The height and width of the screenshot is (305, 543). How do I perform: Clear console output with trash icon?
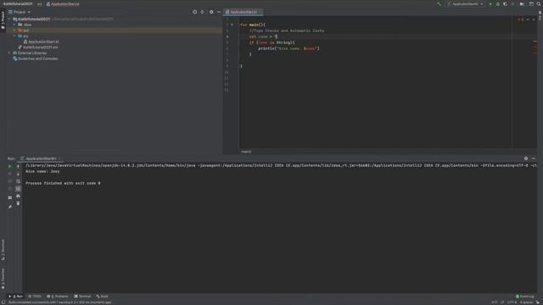click(18, 203)
